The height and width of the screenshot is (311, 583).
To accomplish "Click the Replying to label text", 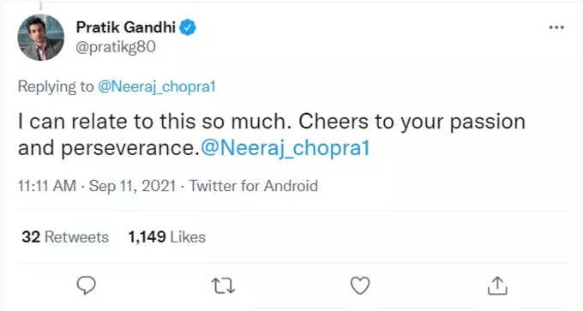I will pos(56,87).
